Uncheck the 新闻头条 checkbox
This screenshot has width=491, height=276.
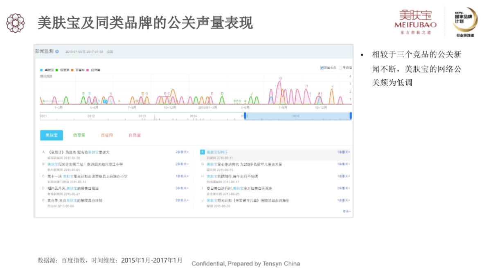point(322,68)
